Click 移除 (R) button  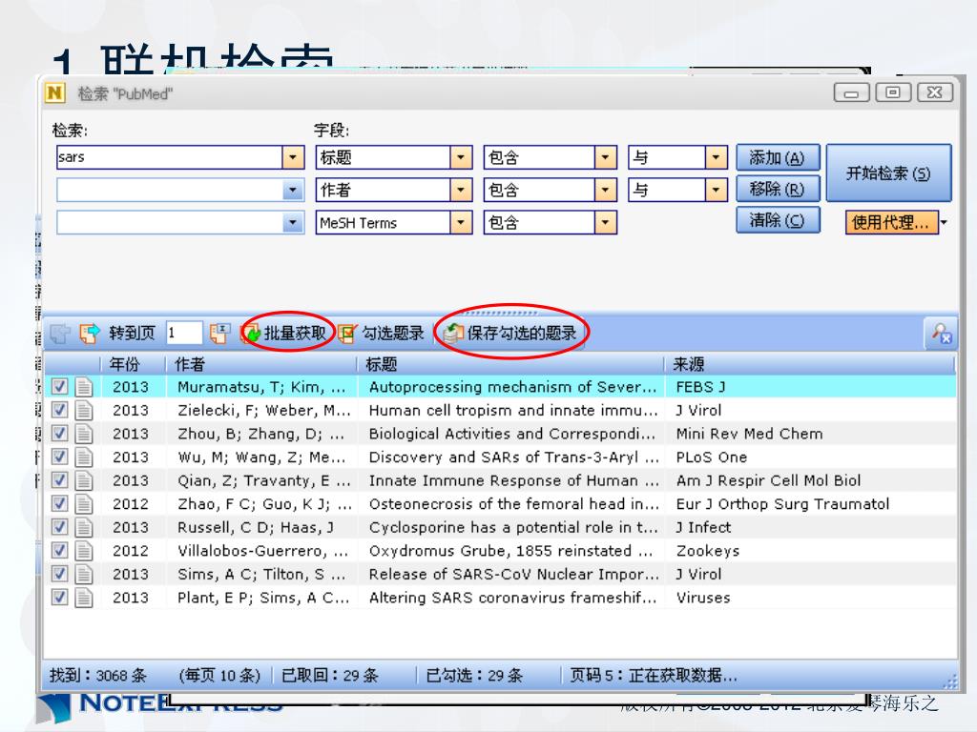click(777, 189)
